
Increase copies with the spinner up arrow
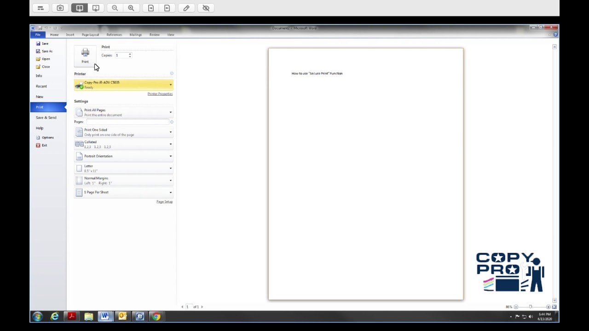click(x=130, y=54)
